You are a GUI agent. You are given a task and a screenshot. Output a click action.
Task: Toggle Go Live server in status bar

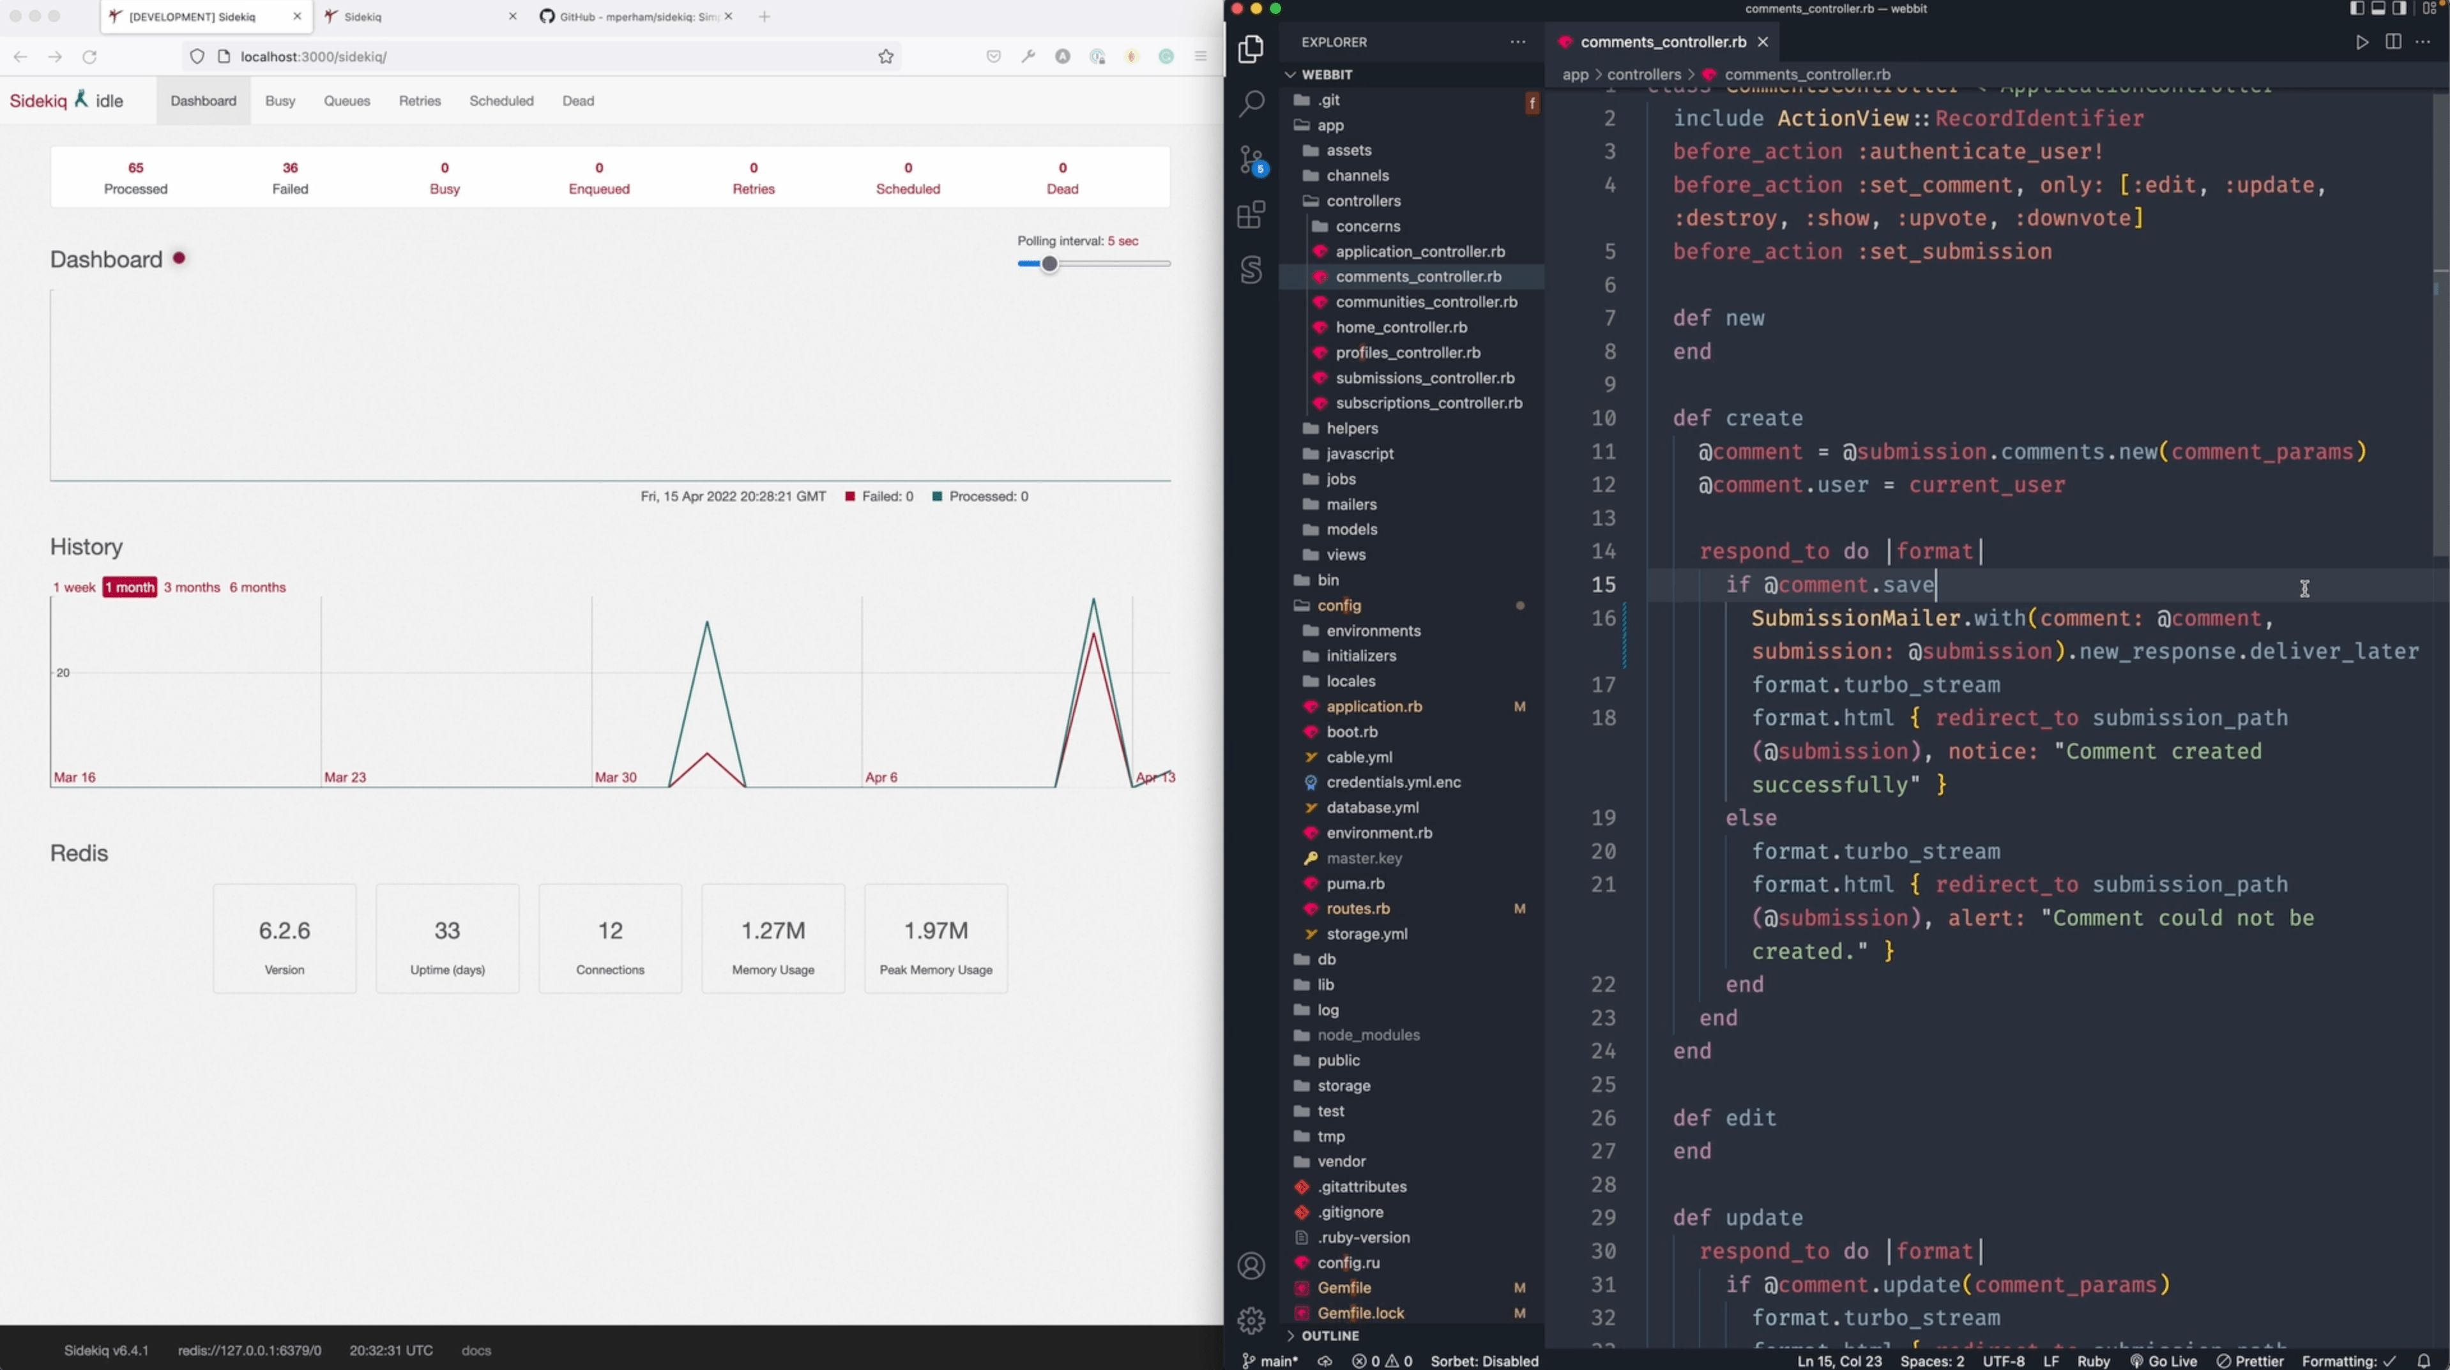pos(2163,1360)
